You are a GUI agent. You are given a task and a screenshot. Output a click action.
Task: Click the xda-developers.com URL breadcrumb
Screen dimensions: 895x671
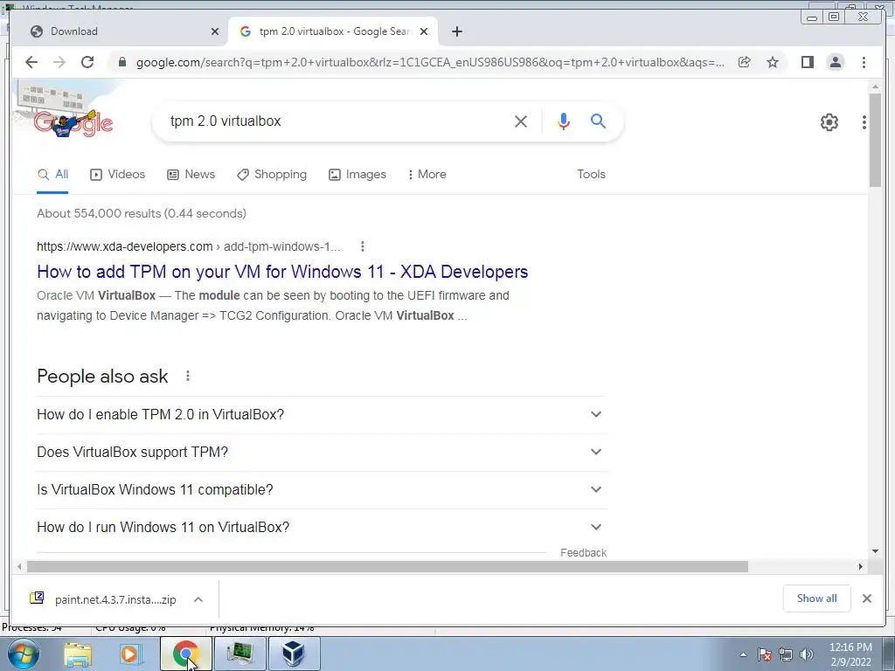pos(189,246)
